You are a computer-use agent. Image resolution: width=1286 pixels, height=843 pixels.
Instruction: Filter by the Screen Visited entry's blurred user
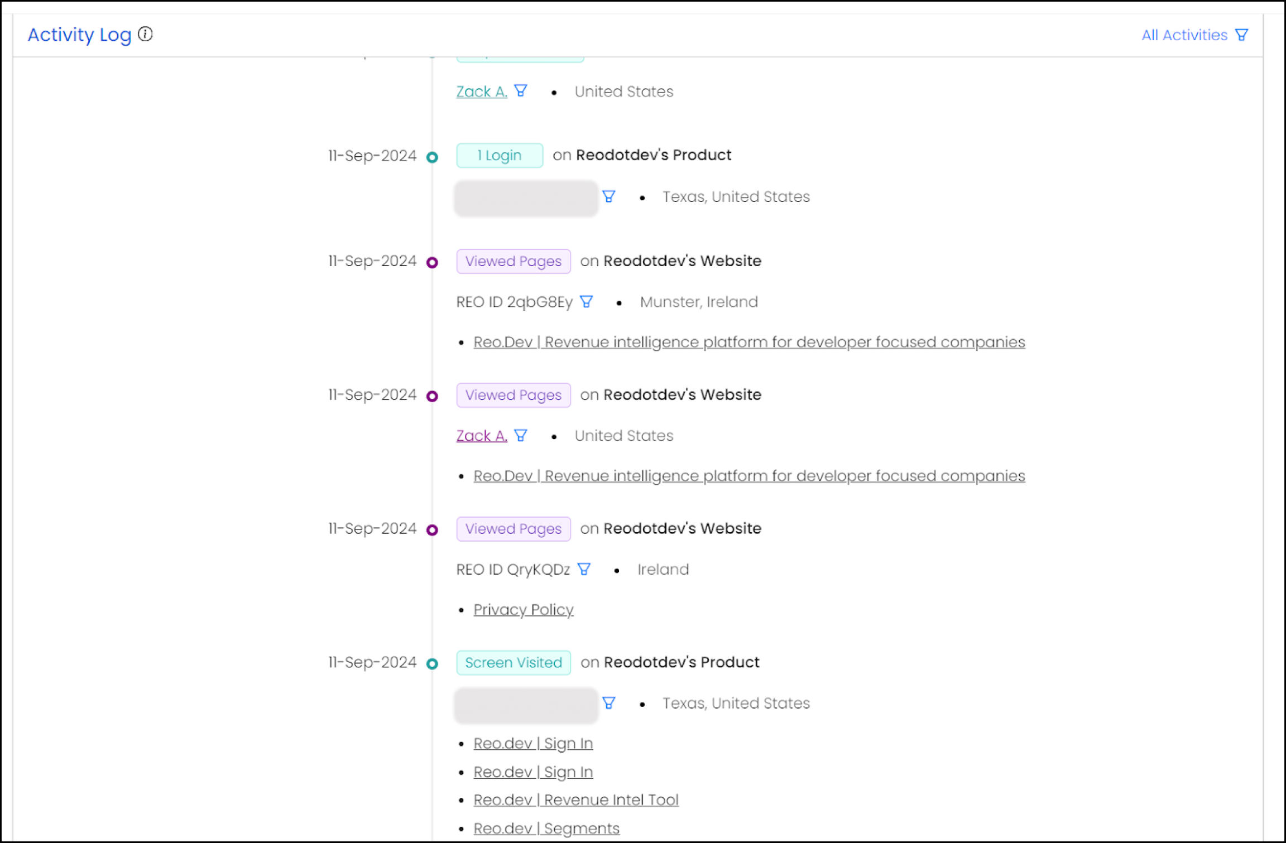pyautogui.click(x=608, y=703)
